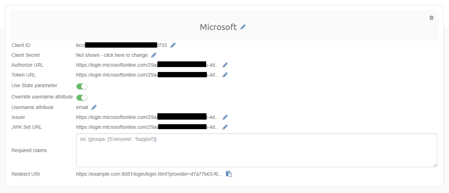Click the Token URL pencil edit icon
The image size is (449, 193).
coord(225,75)
